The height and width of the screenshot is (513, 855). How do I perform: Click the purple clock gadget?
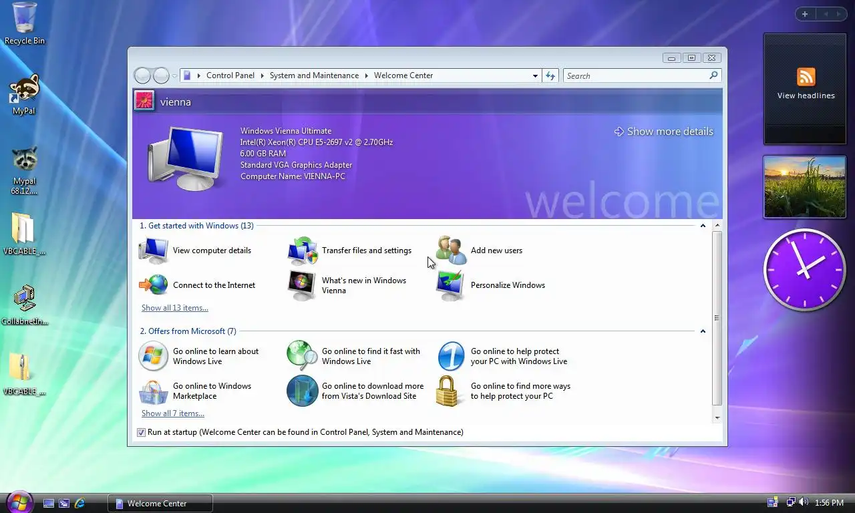tap(805, 269)
